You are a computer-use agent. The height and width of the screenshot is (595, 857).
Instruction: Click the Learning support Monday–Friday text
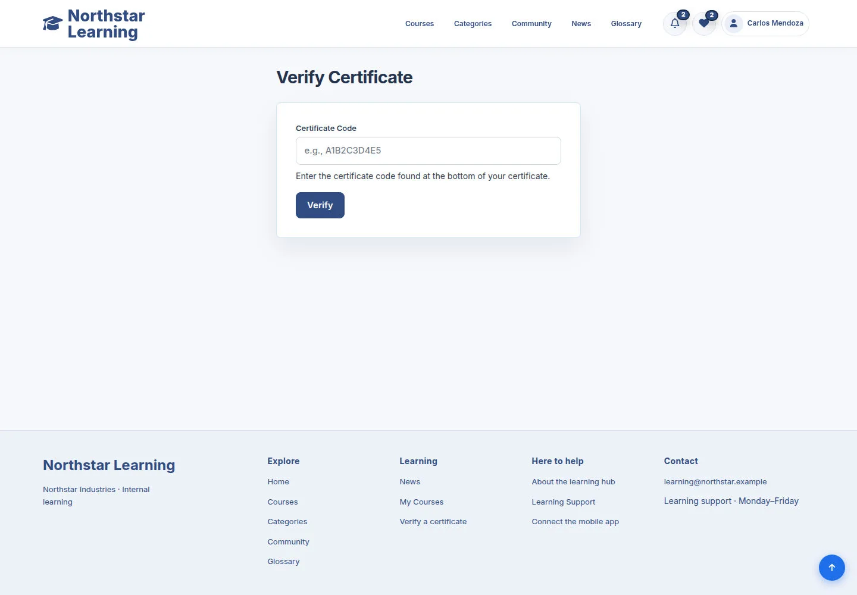(731, 501)
